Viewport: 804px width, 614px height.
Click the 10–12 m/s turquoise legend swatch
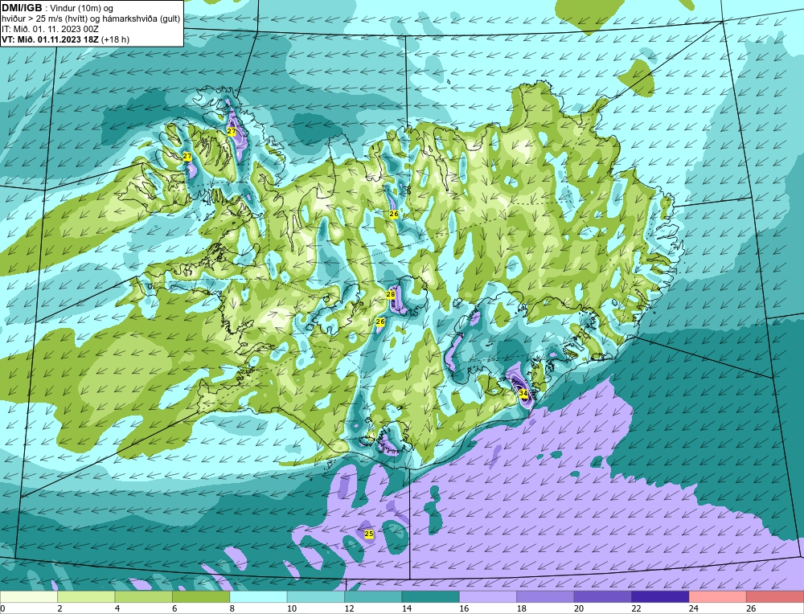316,597
